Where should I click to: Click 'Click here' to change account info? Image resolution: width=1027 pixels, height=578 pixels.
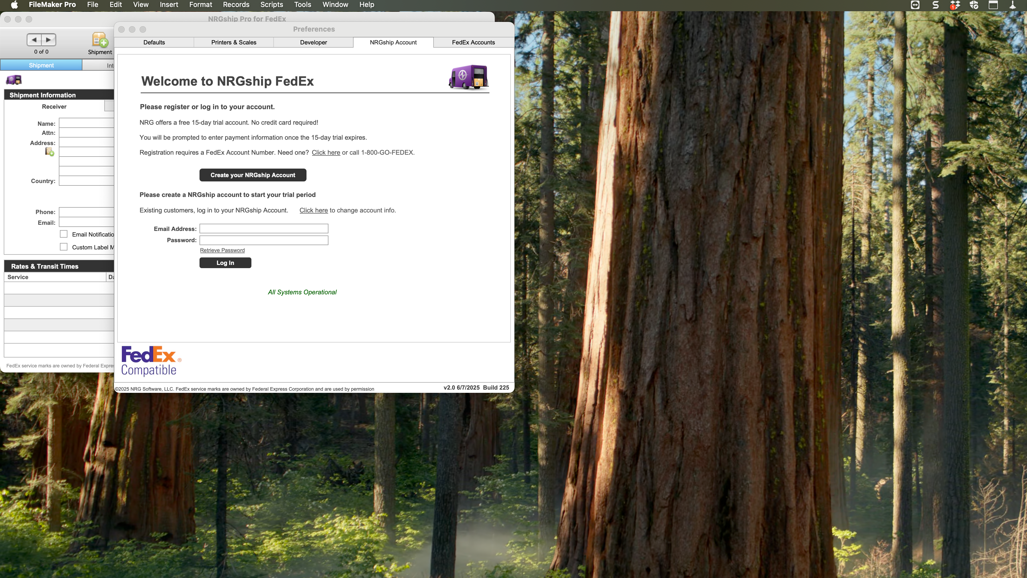click(313, 210)
